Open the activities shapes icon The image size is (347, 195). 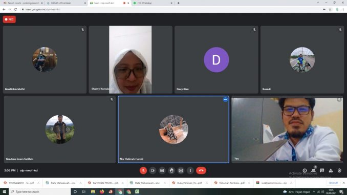click(x=331, y=170)
